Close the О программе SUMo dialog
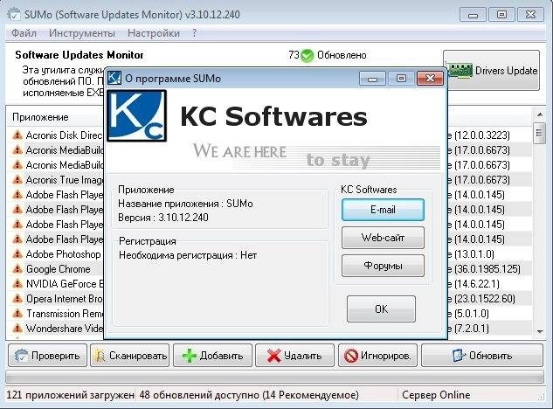The height and width of the screenshot is (409, 553). pyautogui.click(x=430, y=78)
